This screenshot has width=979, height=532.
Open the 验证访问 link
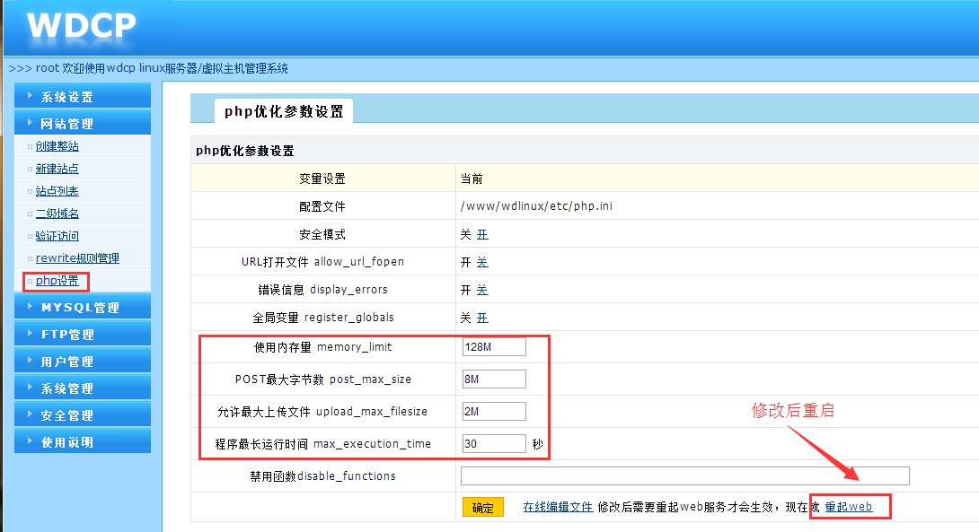(x=57, y=236)
